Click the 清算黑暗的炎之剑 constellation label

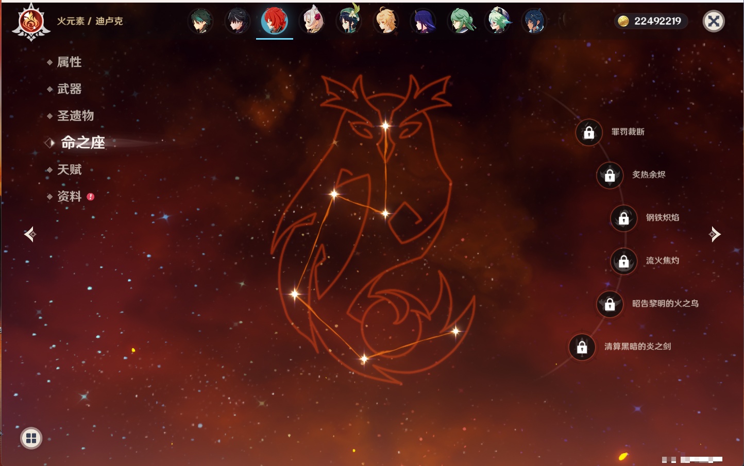638,347
